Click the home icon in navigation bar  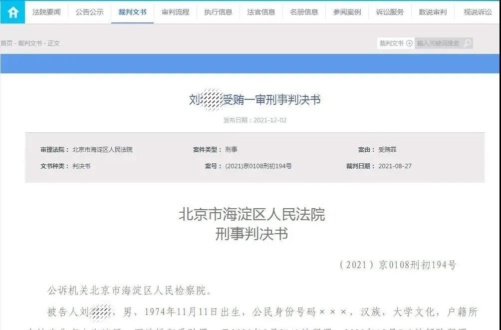(13, 12)
